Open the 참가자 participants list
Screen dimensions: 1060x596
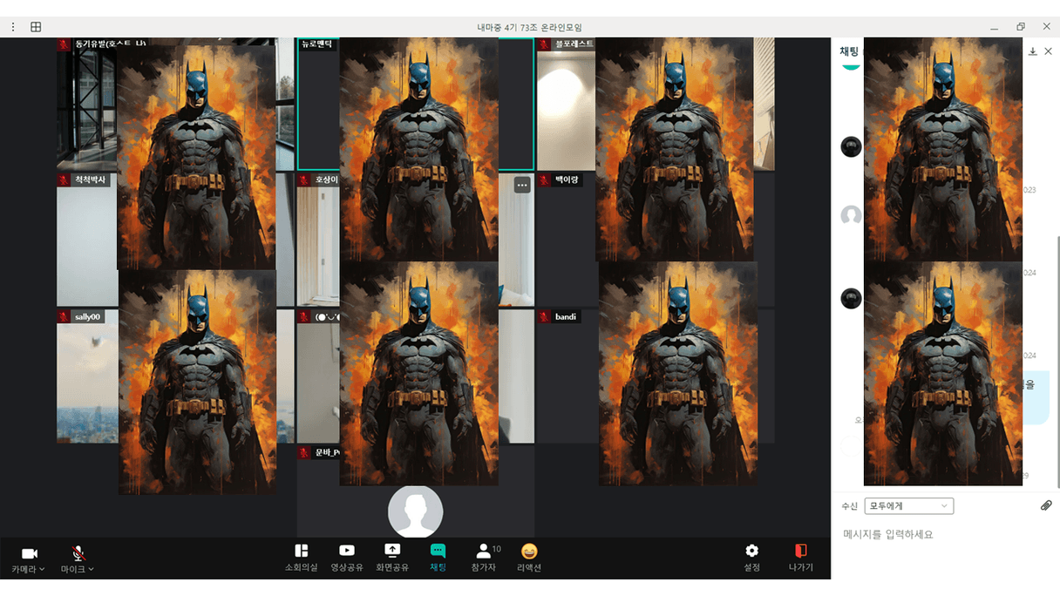(485, 558)
